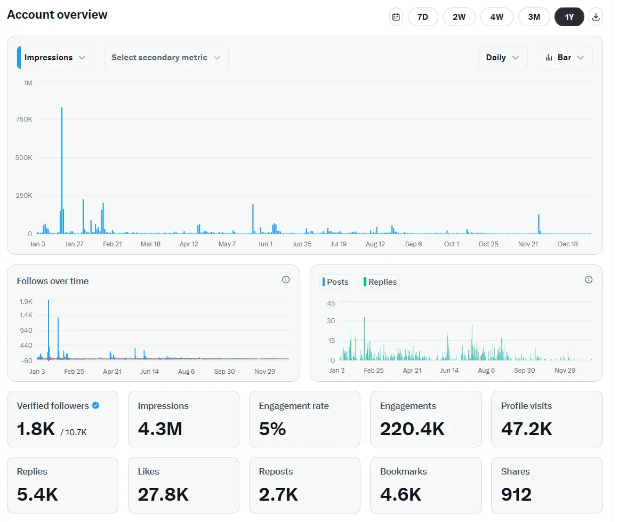Click the green Replies color marker

click(365, 282)
